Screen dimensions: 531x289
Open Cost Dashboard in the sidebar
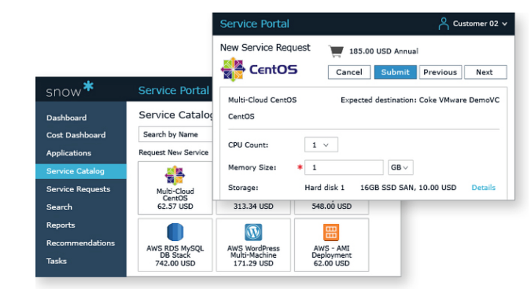(76, 135)
